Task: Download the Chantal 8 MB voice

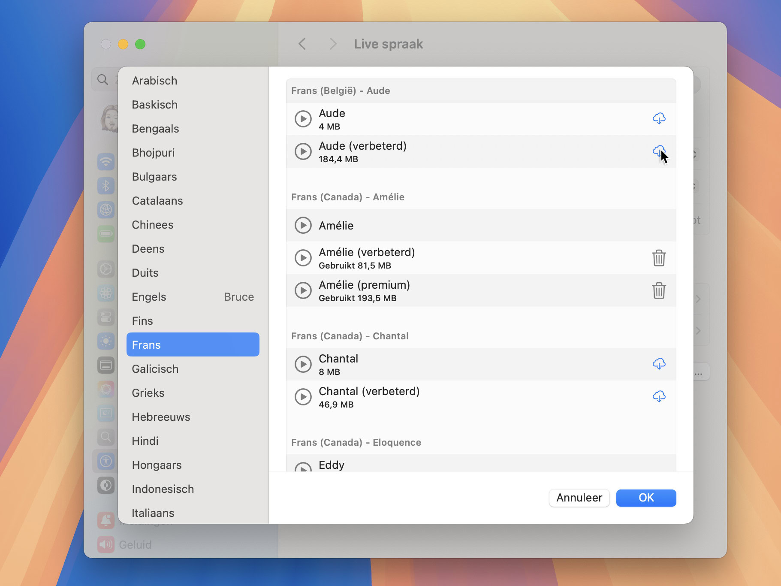Action: [x=659, y=364]
